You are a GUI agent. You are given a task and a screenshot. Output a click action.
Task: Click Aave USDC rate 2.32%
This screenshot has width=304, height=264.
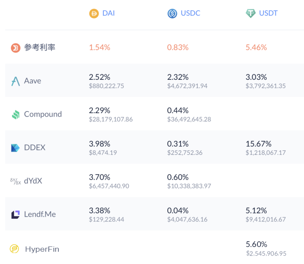click(178, 77)
